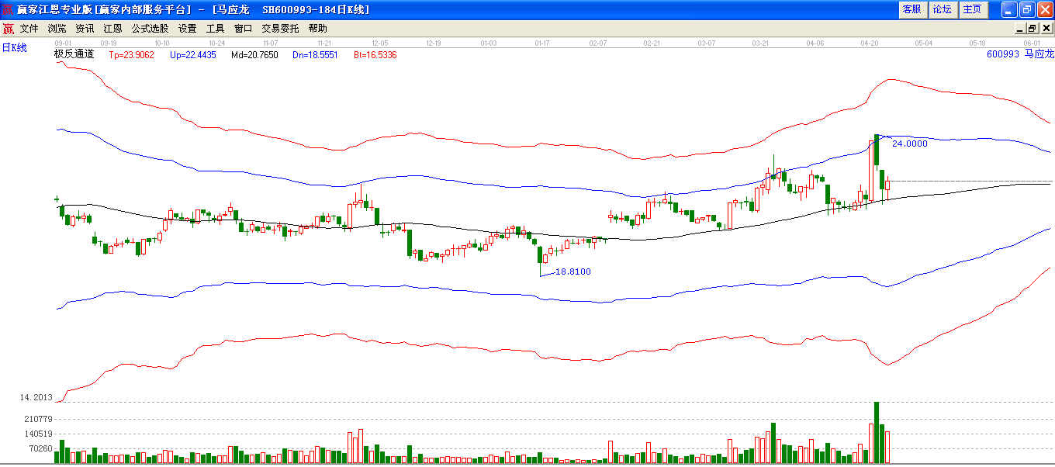Image resolution: width=1055 pixels, height=467 pixels.
Task: Click the Bt=16.5336 indicator value
Action: click(x=375, y=55)
